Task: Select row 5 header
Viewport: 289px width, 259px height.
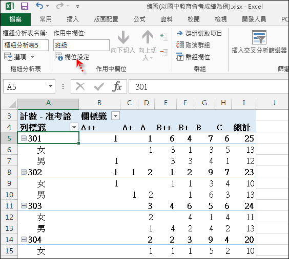Action: (9, 138)
